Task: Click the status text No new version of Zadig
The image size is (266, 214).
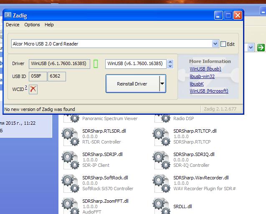Action: click(40, 109)
